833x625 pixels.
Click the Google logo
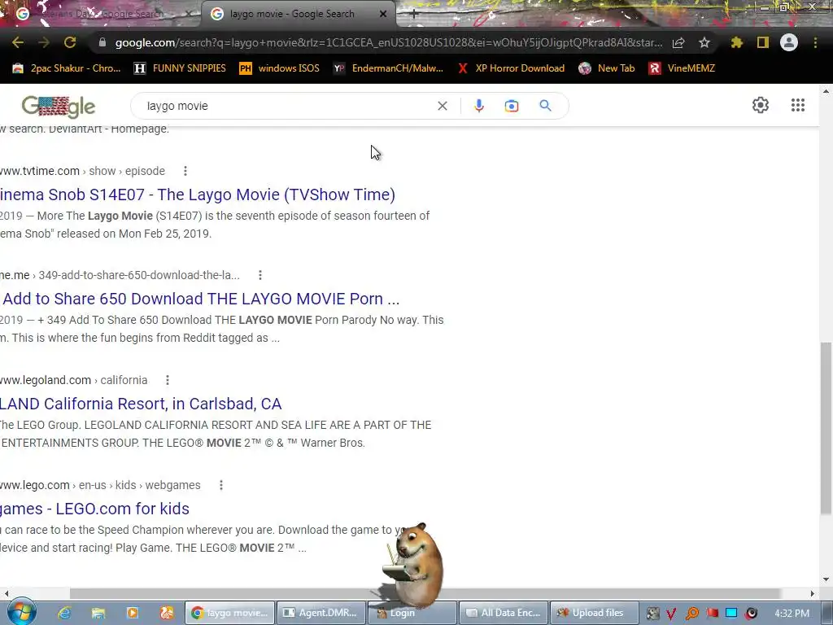click(59, 107)
